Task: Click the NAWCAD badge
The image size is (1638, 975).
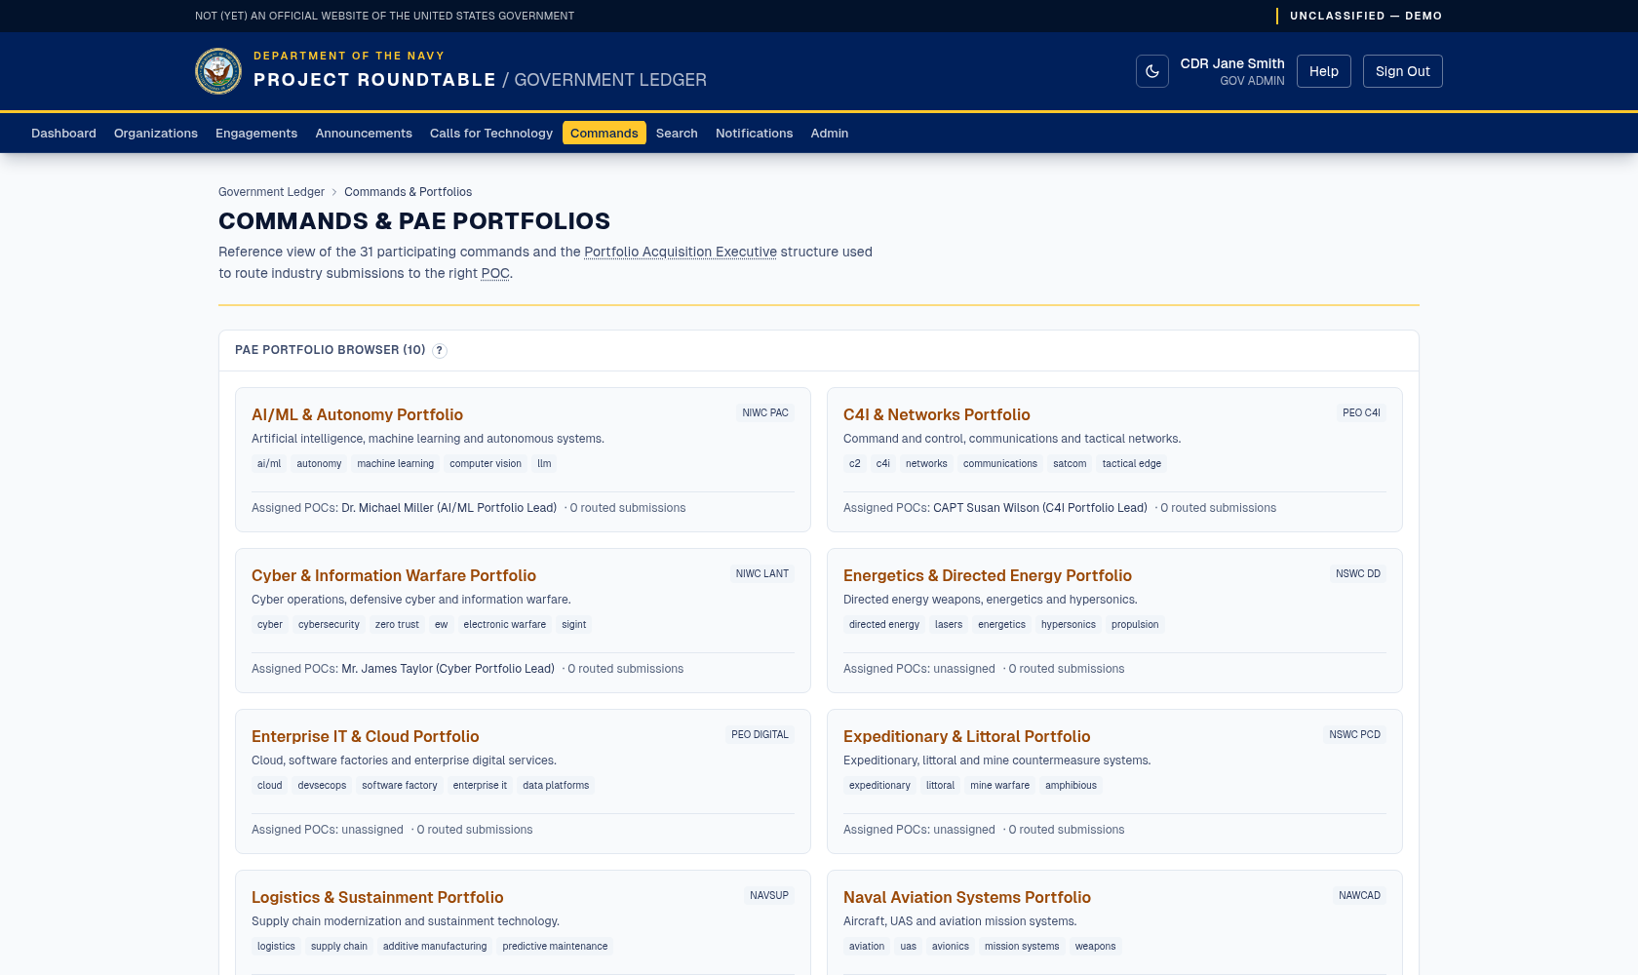Action: click(x=1359, y=896)
